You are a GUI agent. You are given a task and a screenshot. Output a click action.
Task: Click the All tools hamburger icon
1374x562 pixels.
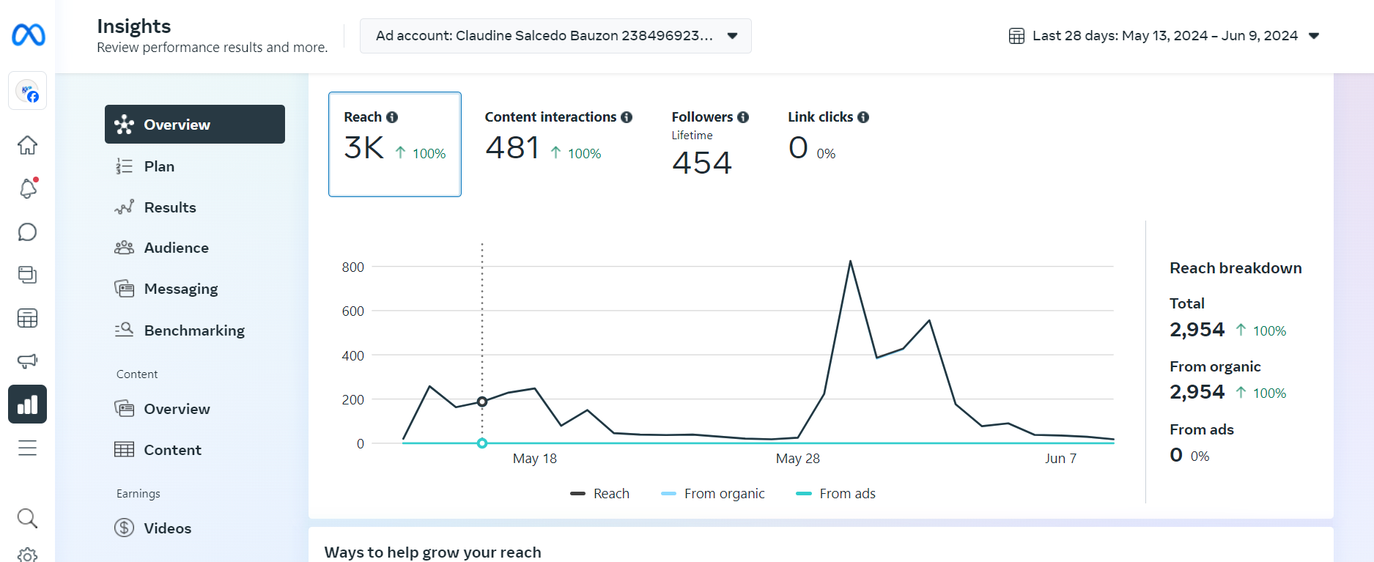28,448
